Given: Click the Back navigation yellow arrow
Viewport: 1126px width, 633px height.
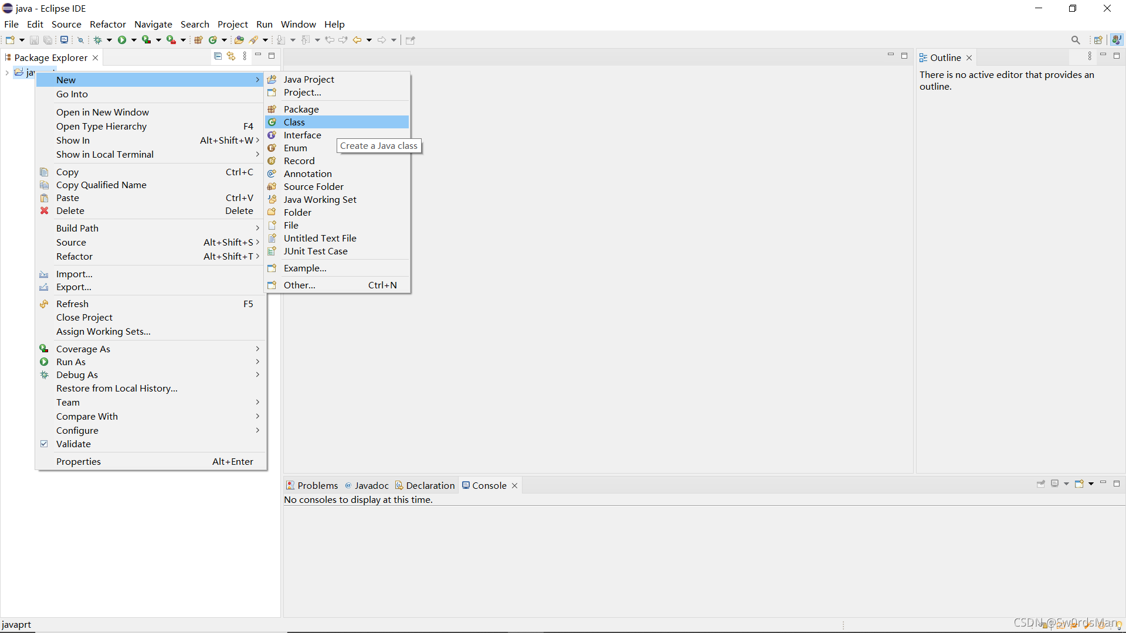Looking at the screenshot, I should [357, 40].
